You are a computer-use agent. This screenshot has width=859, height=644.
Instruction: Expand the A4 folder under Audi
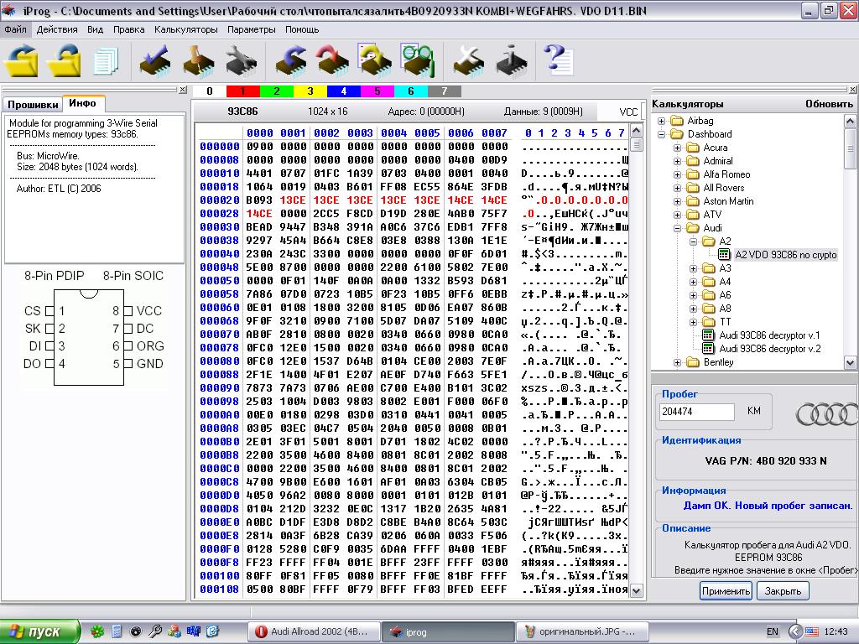click(x=693, y=282)
